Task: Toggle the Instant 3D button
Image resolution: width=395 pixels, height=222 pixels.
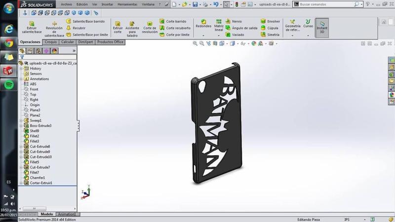Action: tap(322, 28)
